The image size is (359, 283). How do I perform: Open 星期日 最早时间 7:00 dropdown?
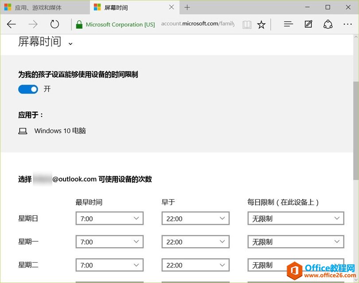[x=109, y=218]
